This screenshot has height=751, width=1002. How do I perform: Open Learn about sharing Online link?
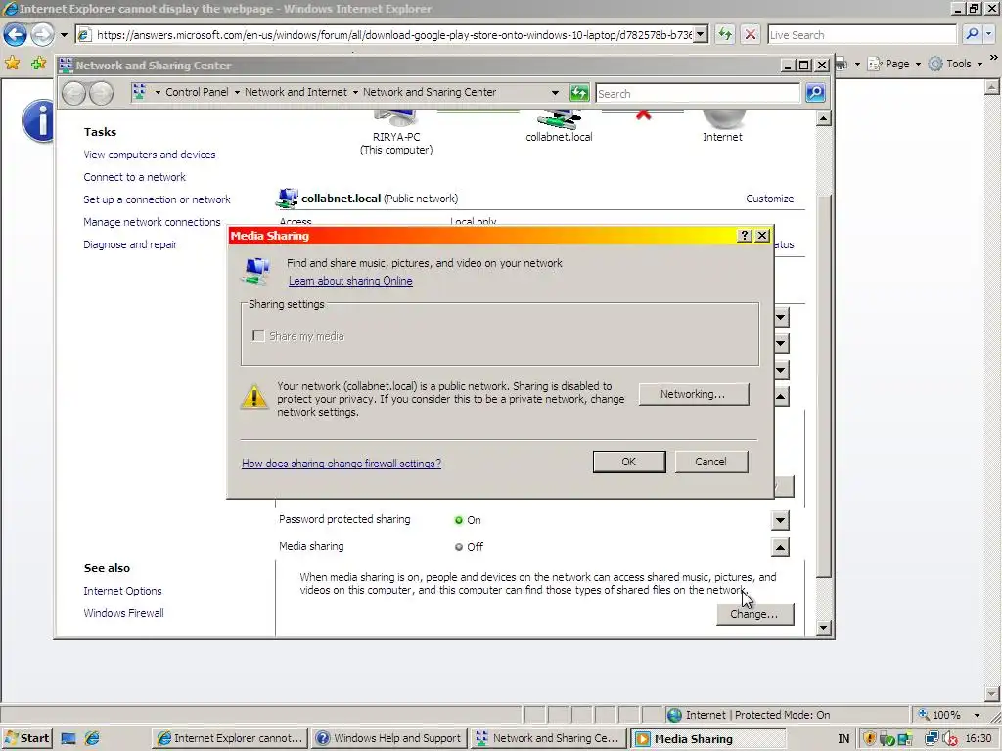[x=350, y=281]
